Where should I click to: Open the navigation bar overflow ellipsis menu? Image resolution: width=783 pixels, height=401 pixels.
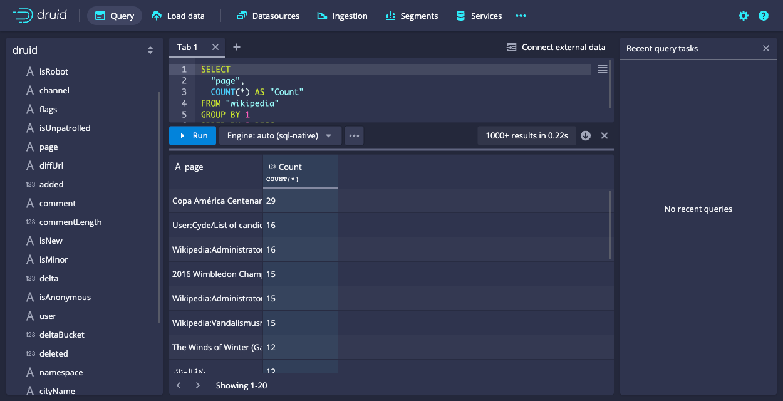[x=521, y=16]
